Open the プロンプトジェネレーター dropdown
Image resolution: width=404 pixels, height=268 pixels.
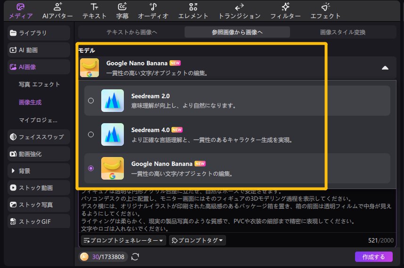tap(124, 240)
